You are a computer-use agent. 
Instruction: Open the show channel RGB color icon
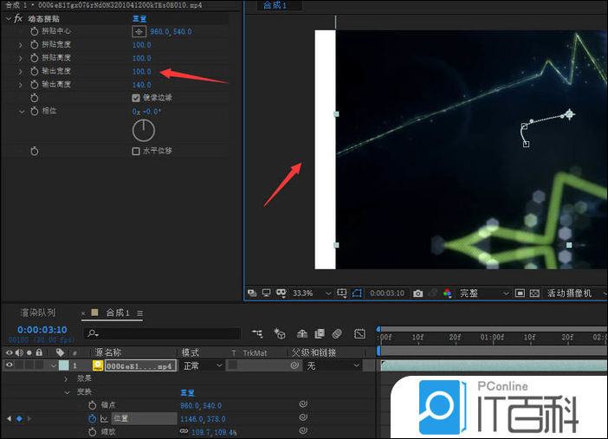(x=447, y=294)
